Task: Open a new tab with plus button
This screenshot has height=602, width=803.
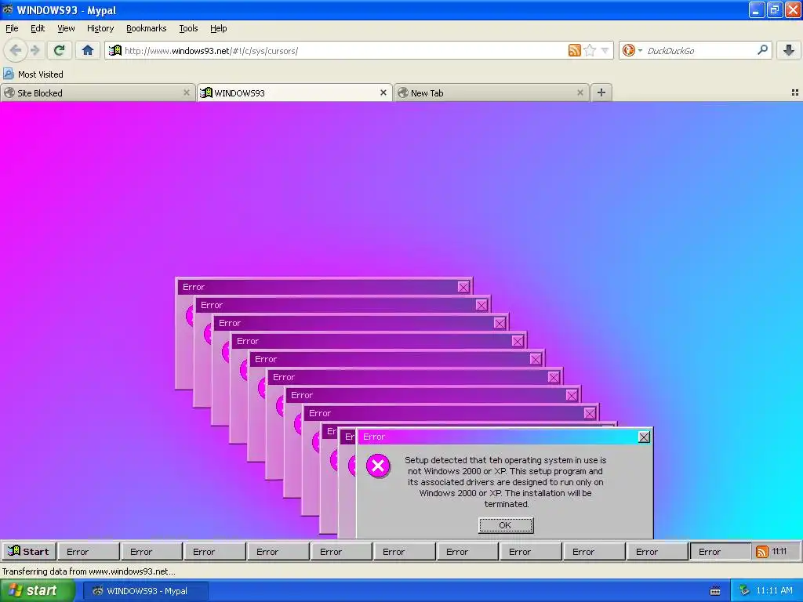Action: [601, 92]
